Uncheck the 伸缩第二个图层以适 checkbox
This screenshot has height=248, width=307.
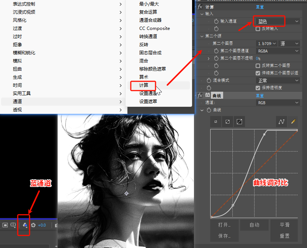258,73
